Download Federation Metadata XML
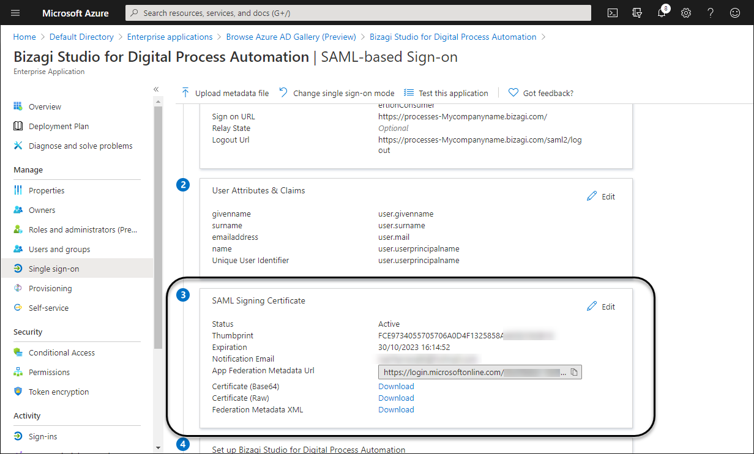Viewport: 754px width, 454px height. click(396, 410)
